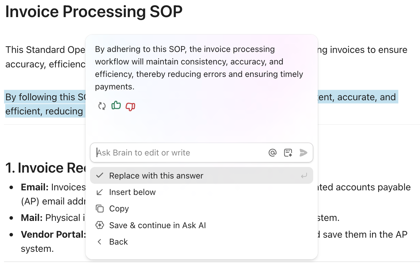
Task: Choose "Save & continue in Ask AI"
Action: click(157, 225)
